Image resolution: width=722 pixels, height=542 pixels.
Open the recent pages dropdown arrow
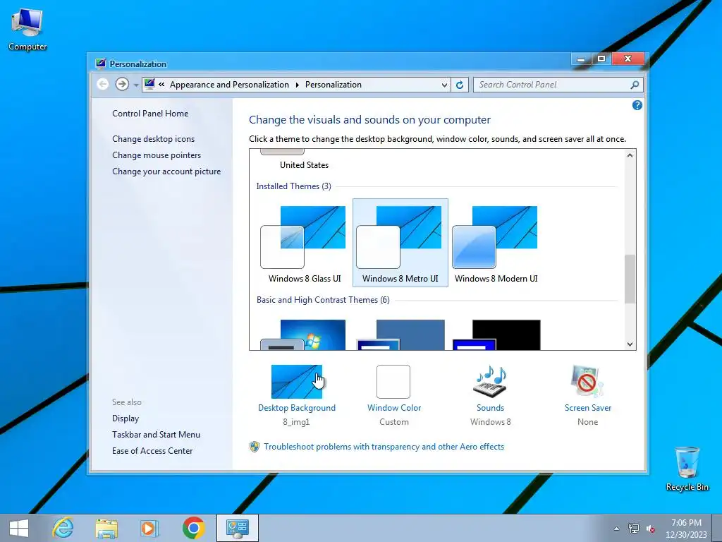click(x=136, y=85)
